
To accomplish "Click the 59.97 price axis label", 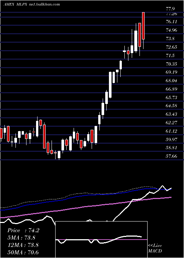I will coord(171,140).
